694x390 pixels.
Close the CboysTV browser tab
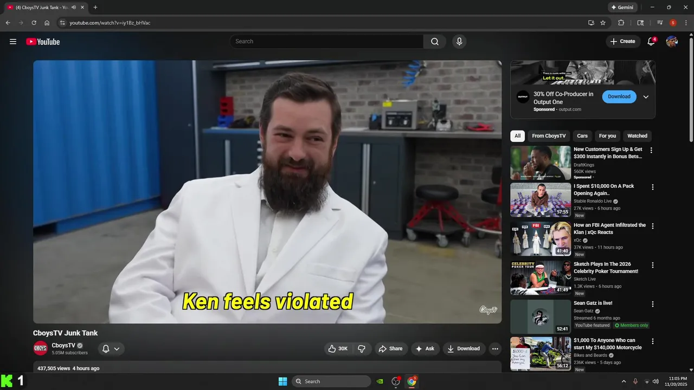[82, 8]
